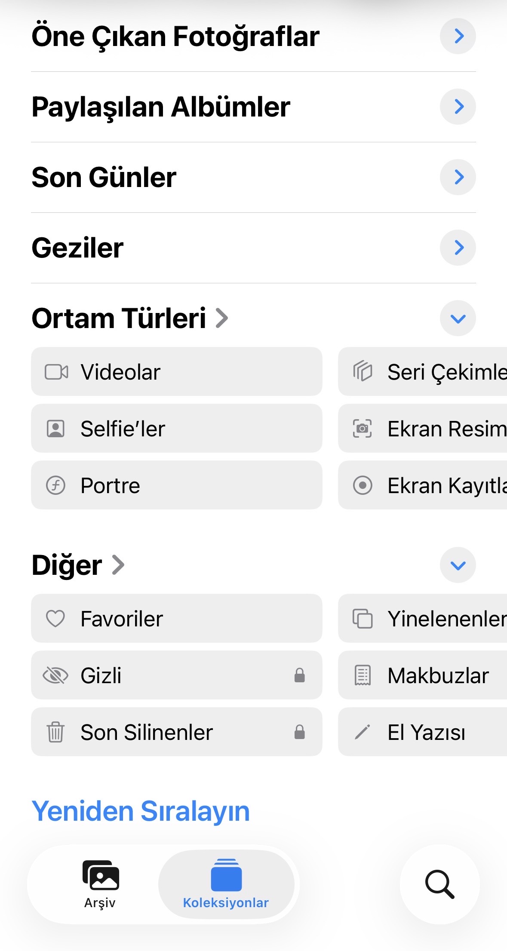The image size is (507, 951).
Task: Open the Yinelenenler album
Action: [x=422, y=619]
